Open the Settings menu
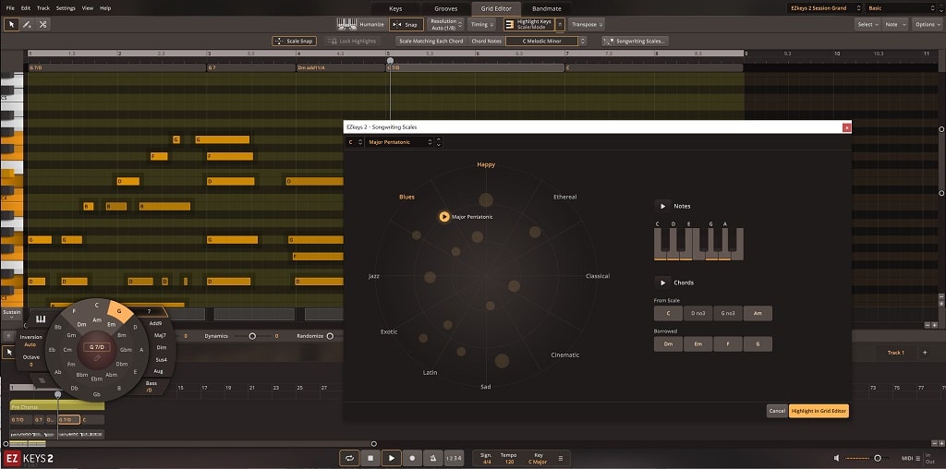 pos(66,7)
